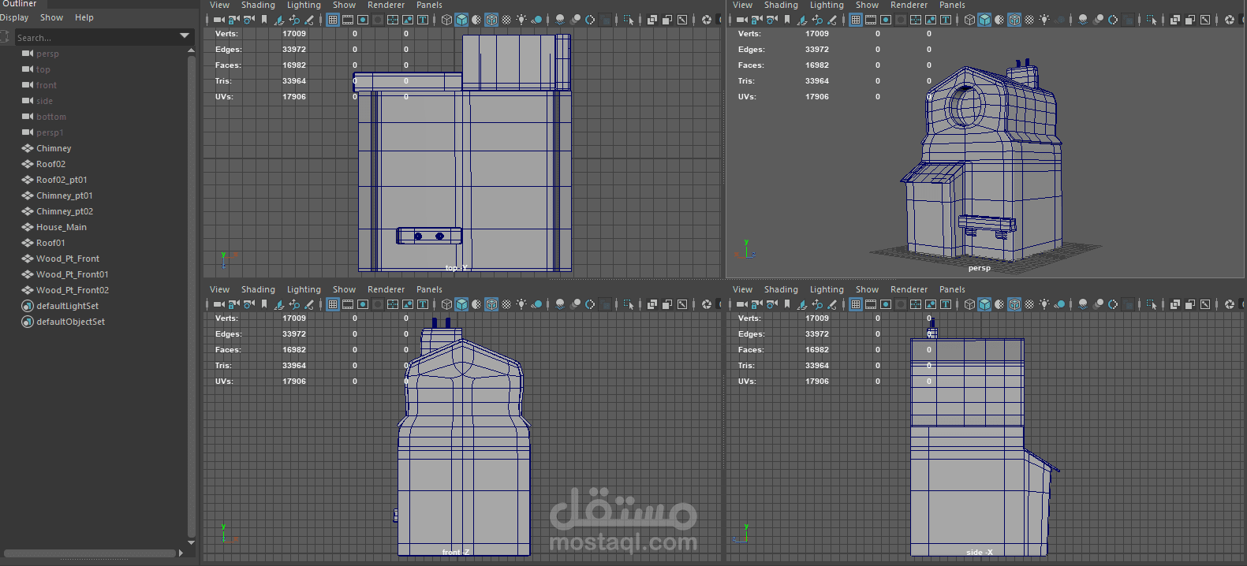Open the Outliner search filter dropdown arrow

coord(185,36)
